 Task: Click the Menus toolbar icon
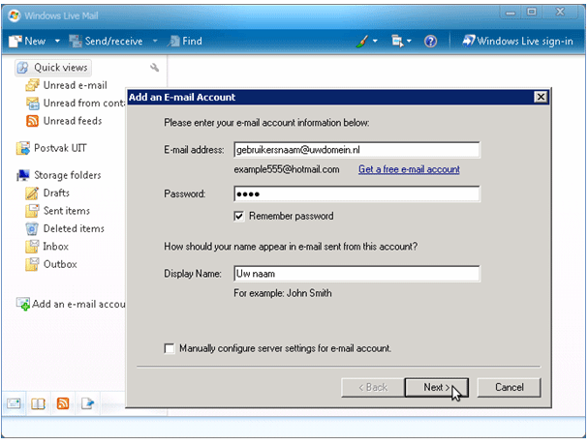click(397, 42)
